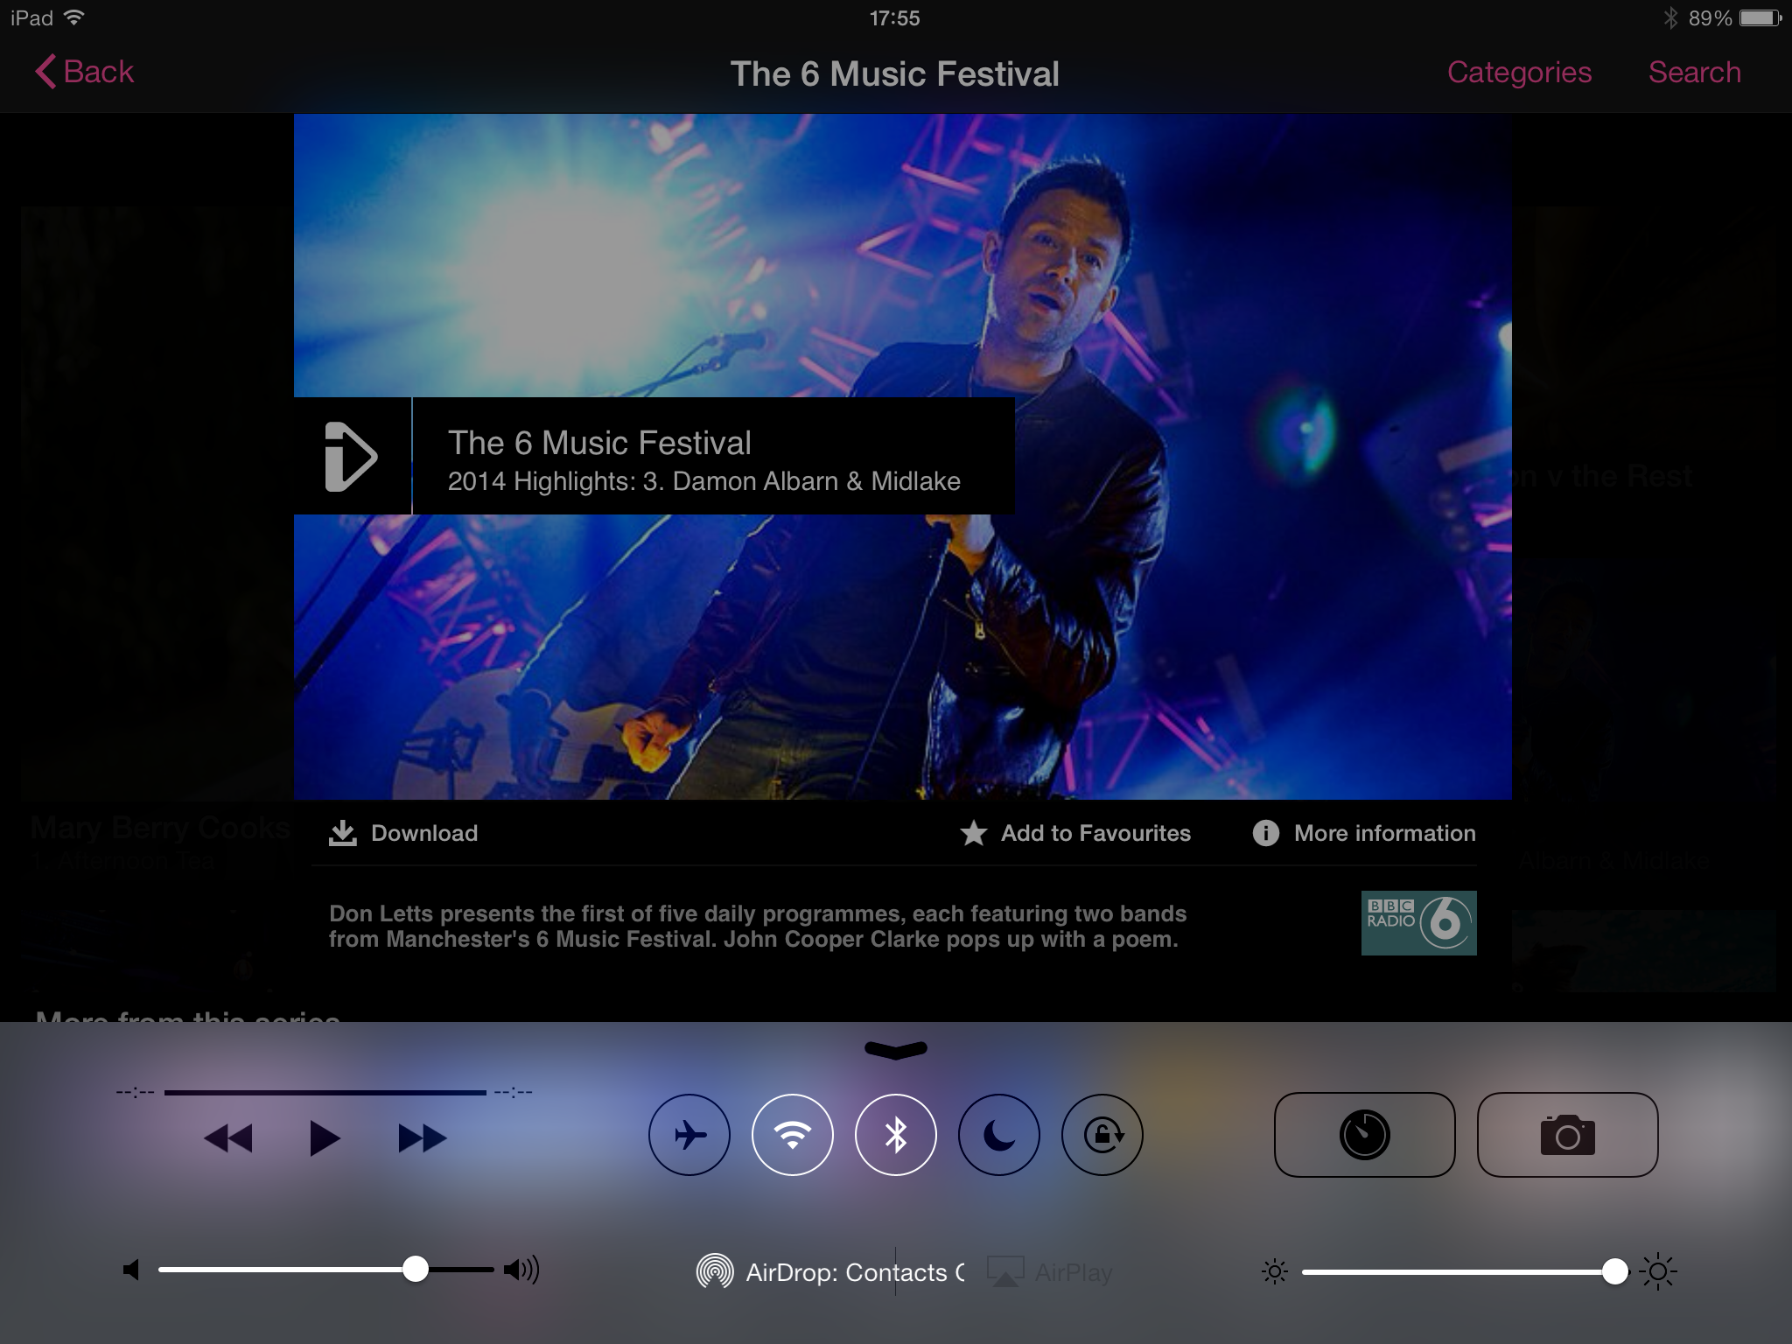Tap the 2014 Highlights episode subtitle
The image size is (1792, 1344).
coord(704,481)
